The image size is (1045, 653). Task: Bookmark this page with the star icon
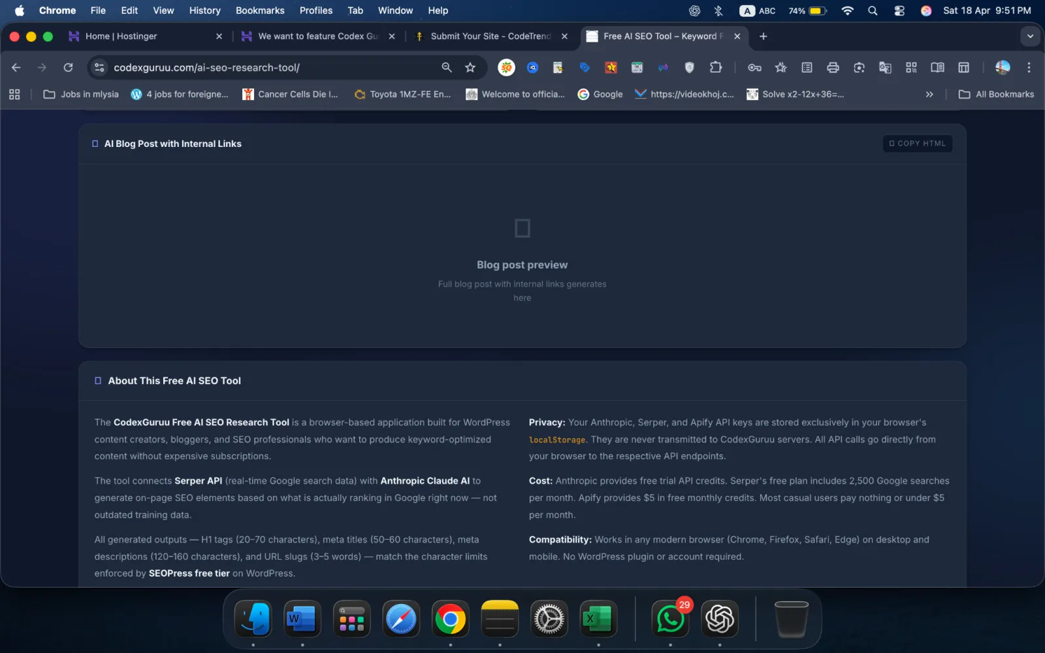[x=470, y=67]
